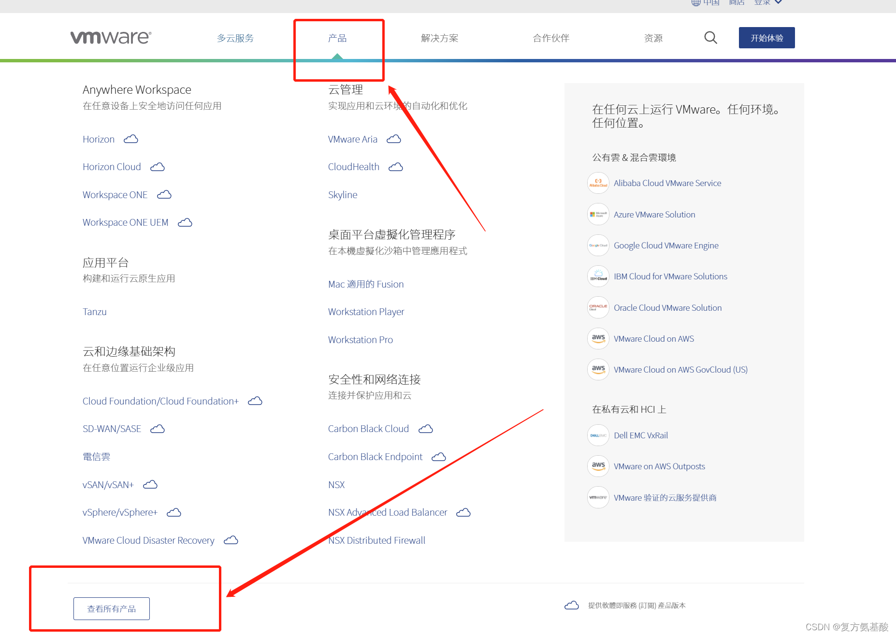Click cloud icon beside Carbon Black Cloud

(x=426, y=429)
